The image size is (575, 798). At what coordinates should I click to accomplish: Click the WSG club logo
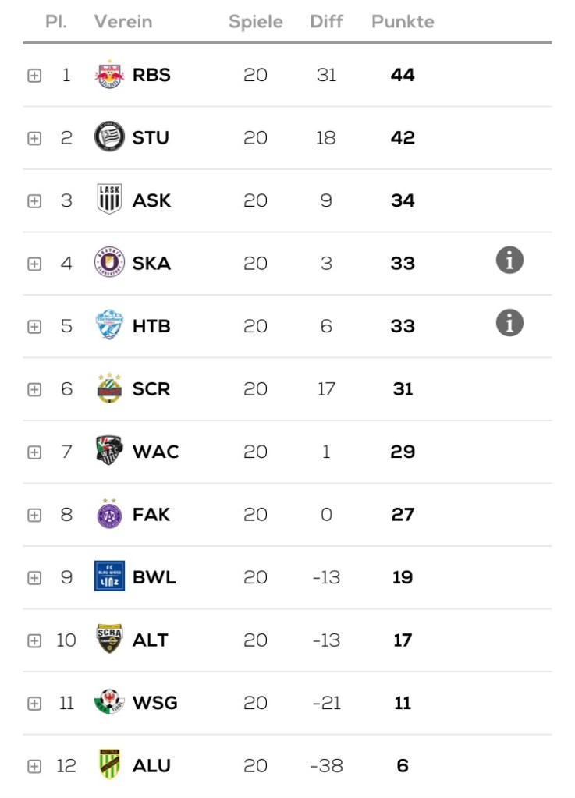click(x=109, y=702)
